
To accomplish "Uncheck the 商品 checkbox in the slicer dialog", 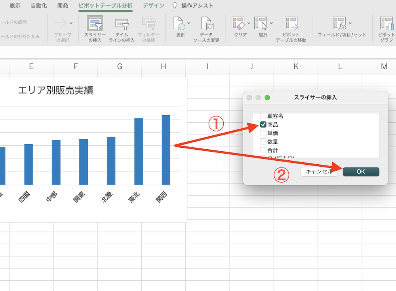I will coord(263,124).
